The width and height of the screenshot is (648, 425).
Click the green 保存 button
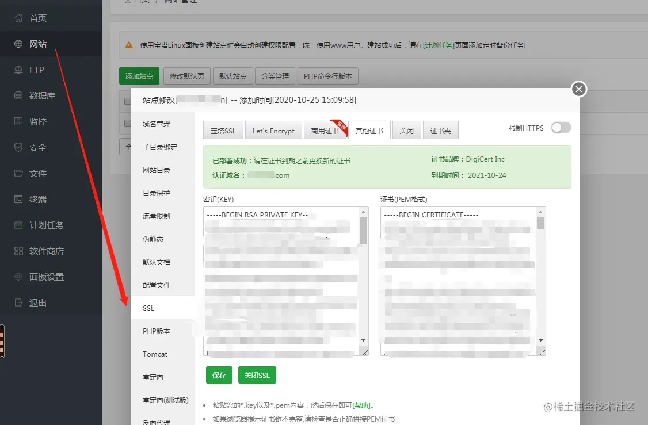[219, 375]
